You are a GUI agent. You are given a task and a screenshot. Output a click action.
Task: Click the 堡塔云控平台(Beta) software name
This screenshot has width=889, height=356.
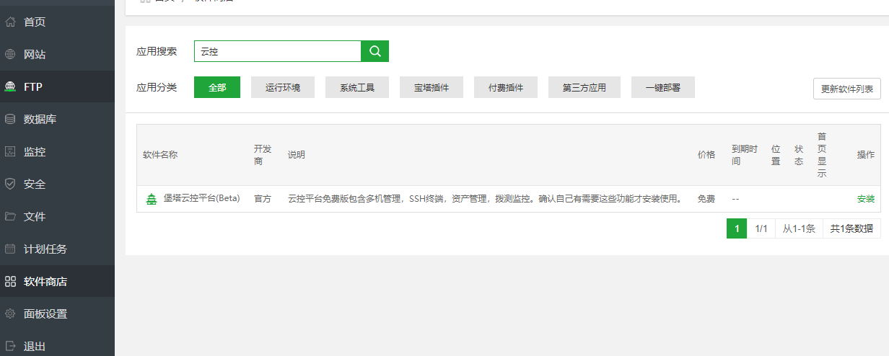202,198
